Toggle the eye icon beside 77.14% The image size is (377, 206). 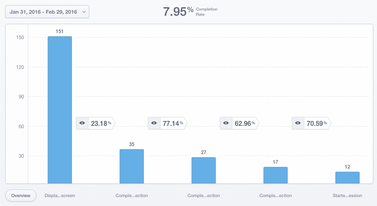pyautogui.click(x=154, y=123)
